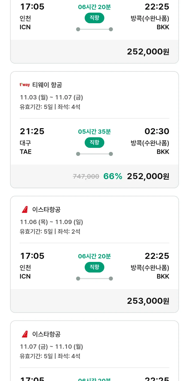Tap the T'way airline logo
This screenshot has width=189, height=381.
pyautogui.click(x=25, y=85)
